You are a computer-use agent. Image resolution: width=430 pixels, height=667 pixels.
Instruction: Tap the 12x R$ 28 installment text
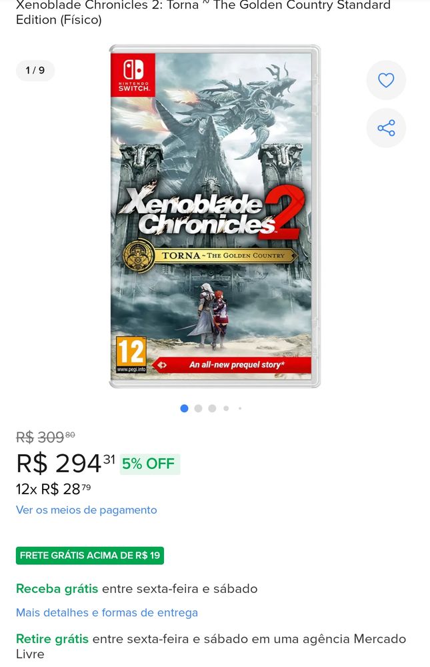point(53,489)
